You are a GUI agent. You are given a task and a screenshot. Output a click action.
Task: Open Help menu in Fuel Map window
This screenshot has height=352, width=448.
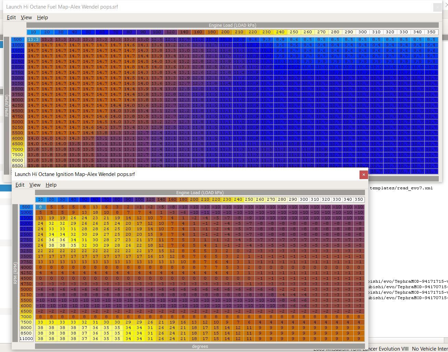pos(43,17)
